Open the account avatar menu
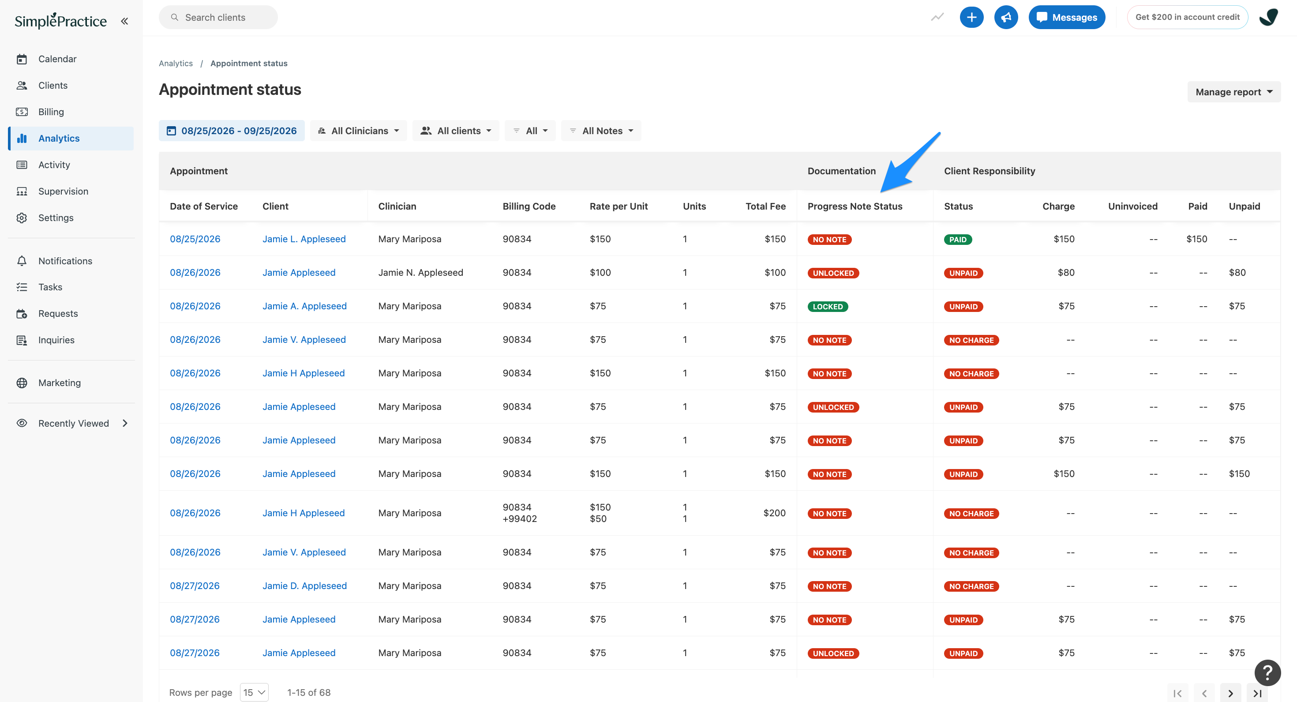The width and height of the screenshot is (1297, 702). click(1268, 17)
